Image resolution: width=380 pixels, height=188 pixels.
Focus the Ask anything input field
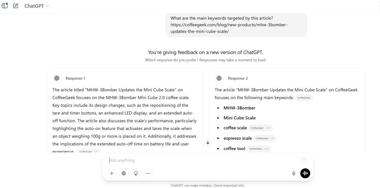pyautogui.click(x=204, y=160)
